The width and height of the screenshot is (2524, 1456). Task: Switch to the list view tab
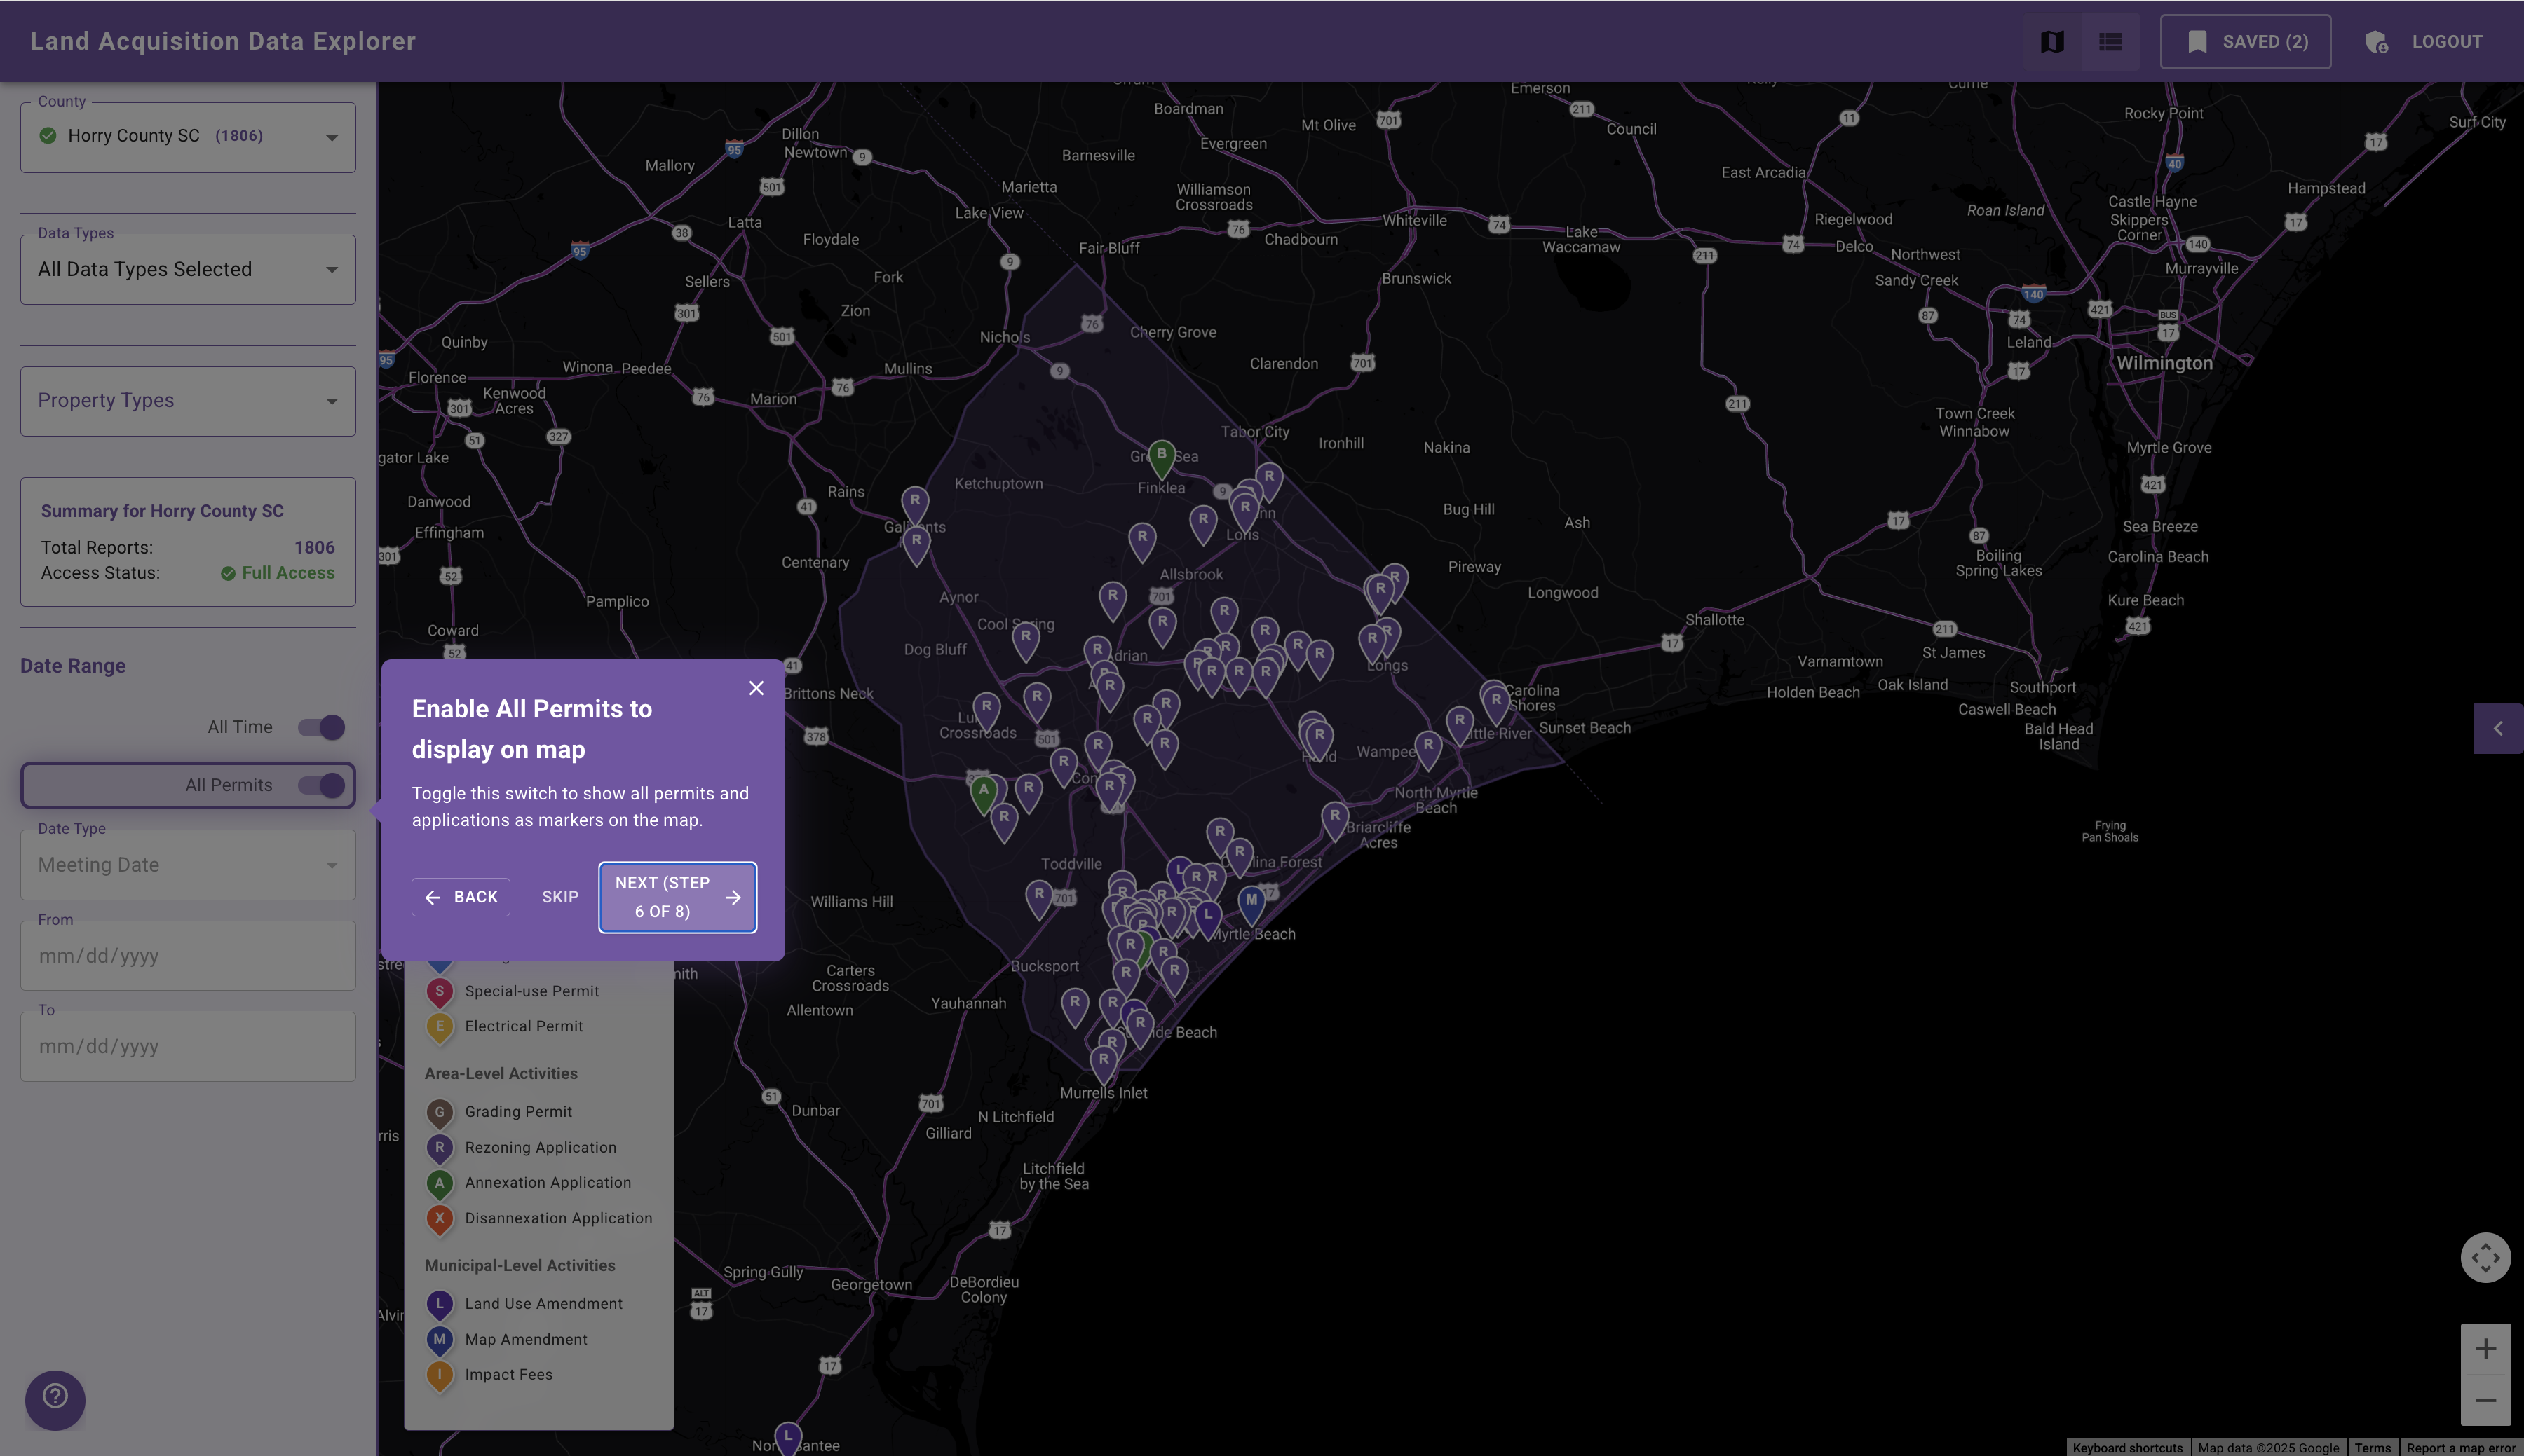(2110, 41)
